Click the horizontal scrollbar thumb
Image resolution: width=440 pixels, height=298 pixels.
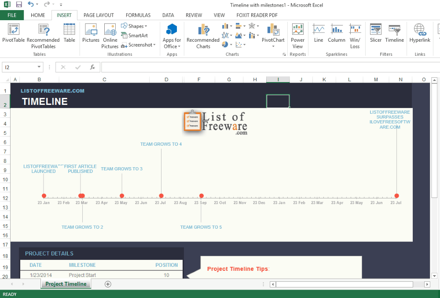point(345,284)
